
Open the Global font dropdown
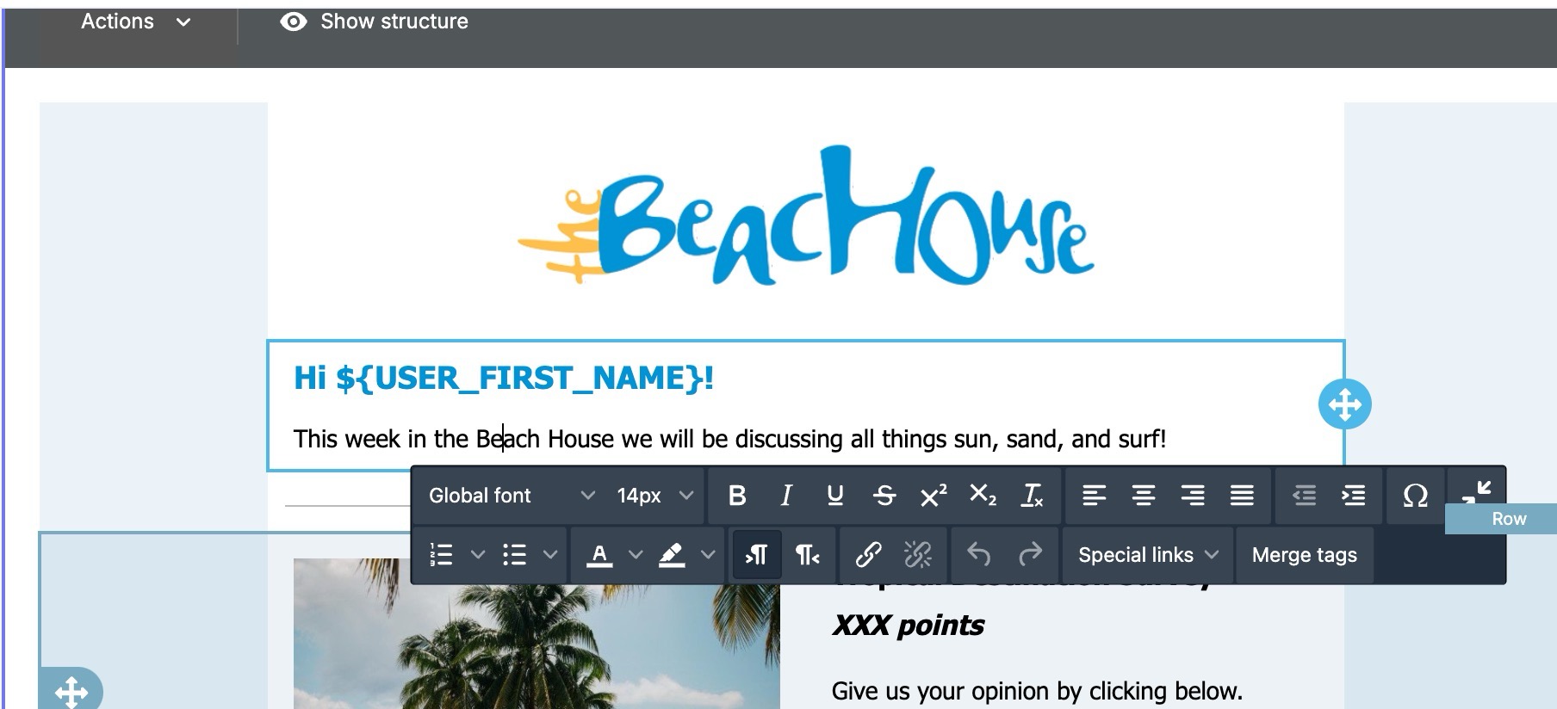512,496
